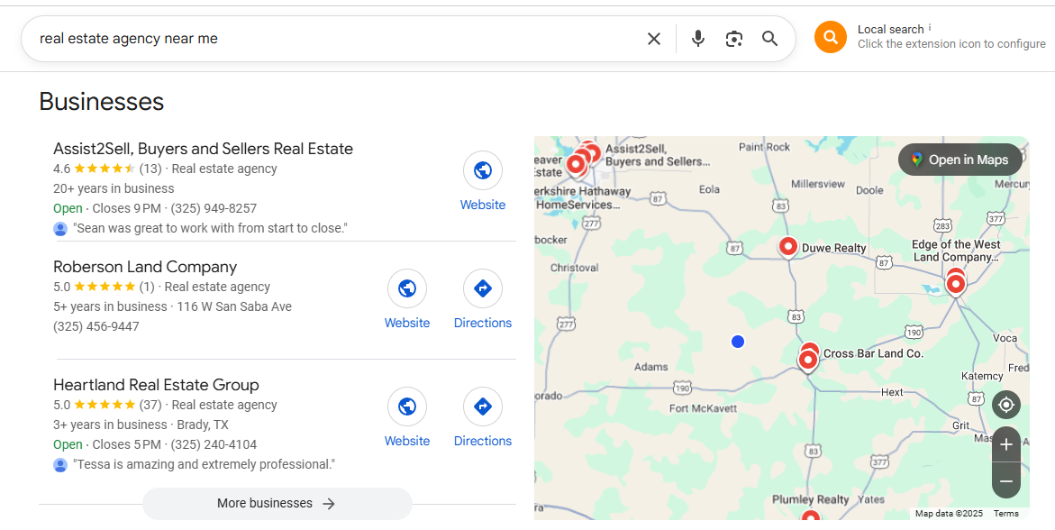Center map on my current location
The height and width of the screenshot is (530, 1055).
click(x=1006, y=405)
